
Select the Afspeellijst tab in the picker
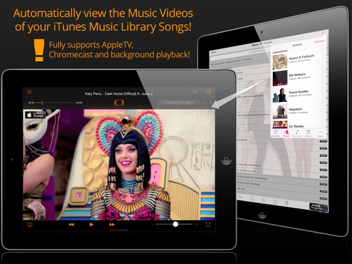coord(275,133)
